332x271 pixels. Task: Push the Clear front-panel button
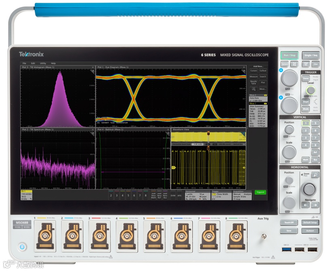pyautogui.click(x=315, y=64)
